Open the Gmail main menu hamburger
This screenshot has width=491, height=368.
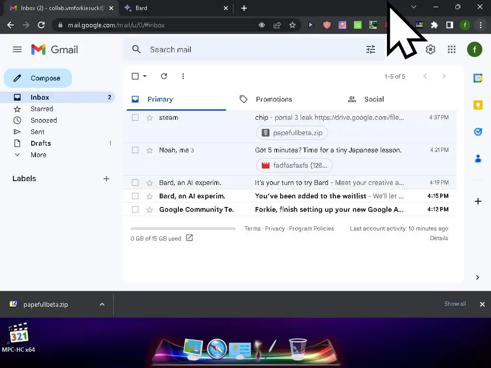coord(17,49)
